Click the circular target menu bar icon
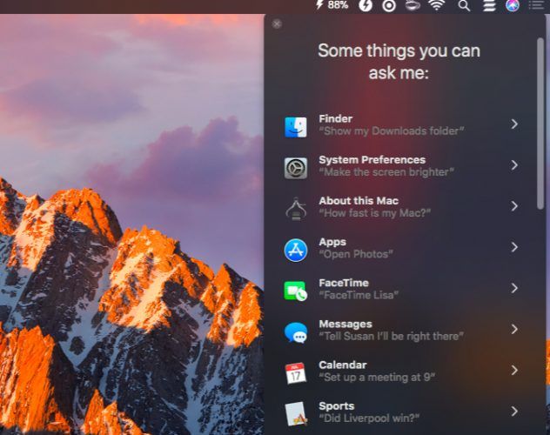 click(389, 5)
